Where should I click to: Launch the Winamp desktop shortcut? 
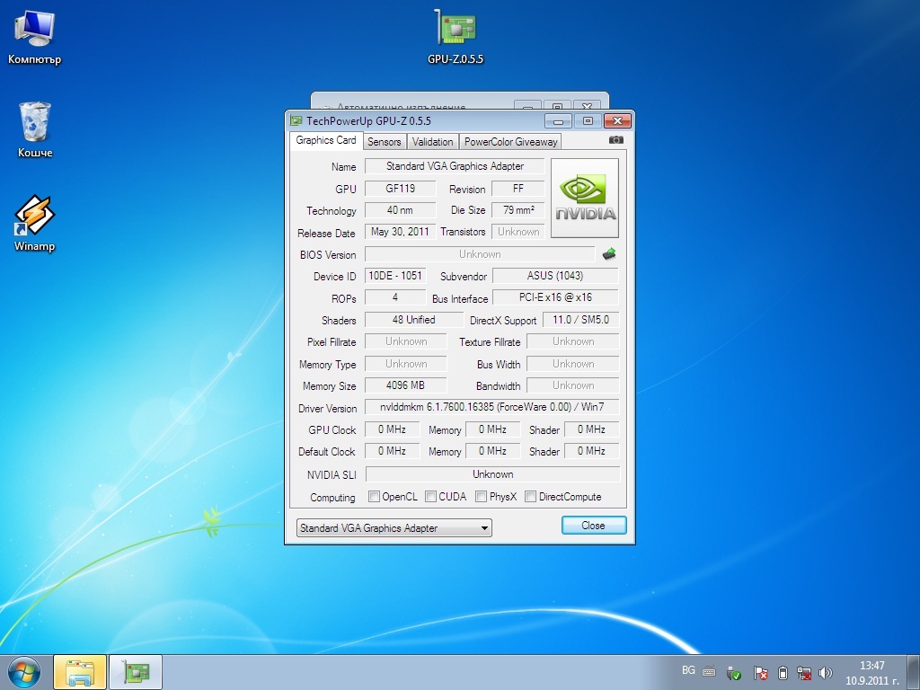34,224
